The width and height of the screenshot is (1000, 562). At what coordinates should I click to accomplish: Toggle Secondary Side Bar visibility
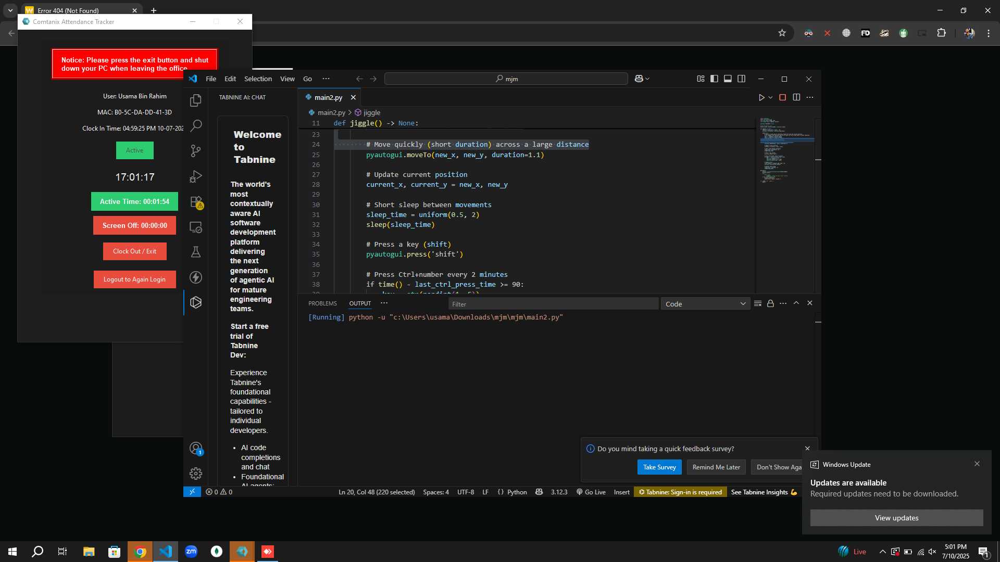click(742, 79)
